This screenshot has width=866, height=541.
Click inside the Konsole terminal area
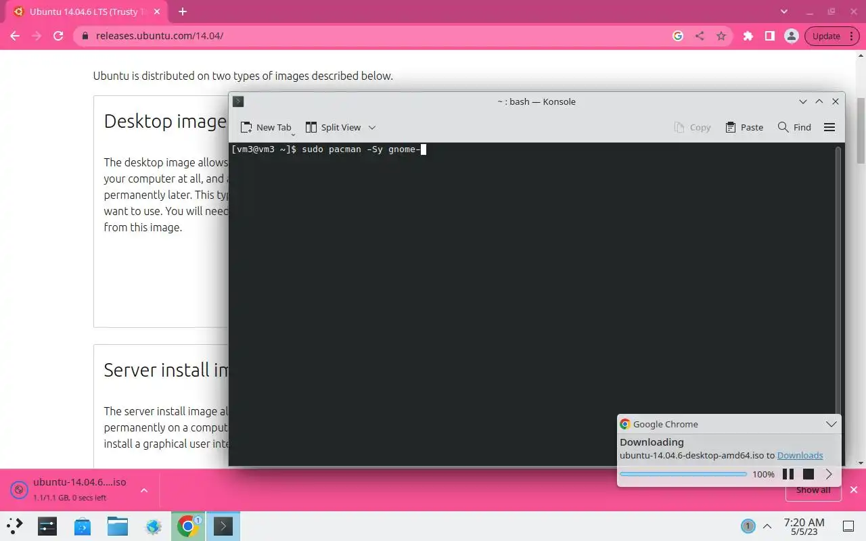tap(531, 304)
